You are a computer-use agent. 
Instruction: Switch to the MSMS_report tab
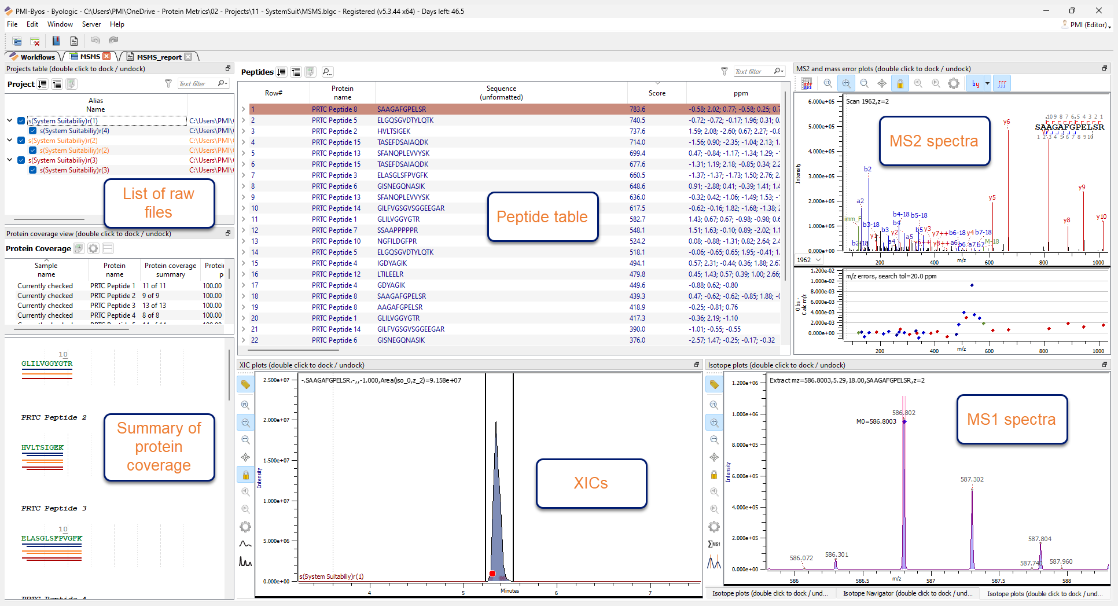click(x=161, y=57)
